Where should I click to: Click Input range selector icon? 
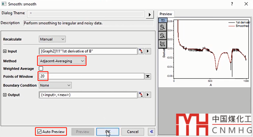(141, 51)
